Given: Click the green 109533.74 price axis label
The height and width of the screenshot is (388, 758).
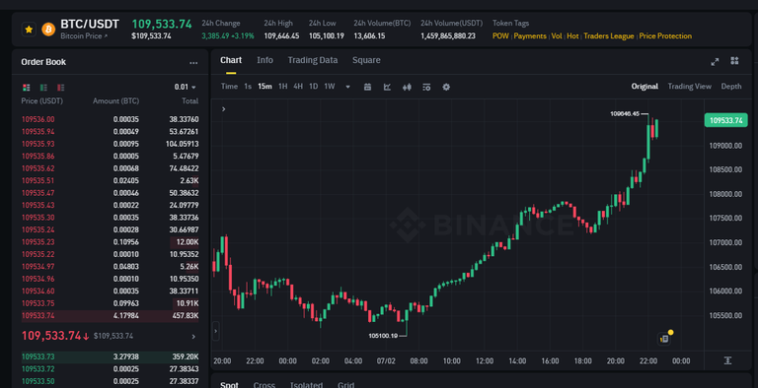Looking at the screenshot, I should (726, 120).
